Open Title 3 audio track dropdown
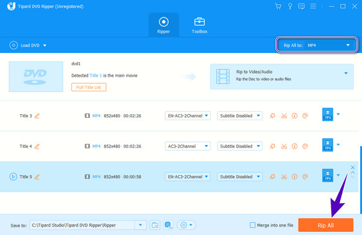 point(188,116)
